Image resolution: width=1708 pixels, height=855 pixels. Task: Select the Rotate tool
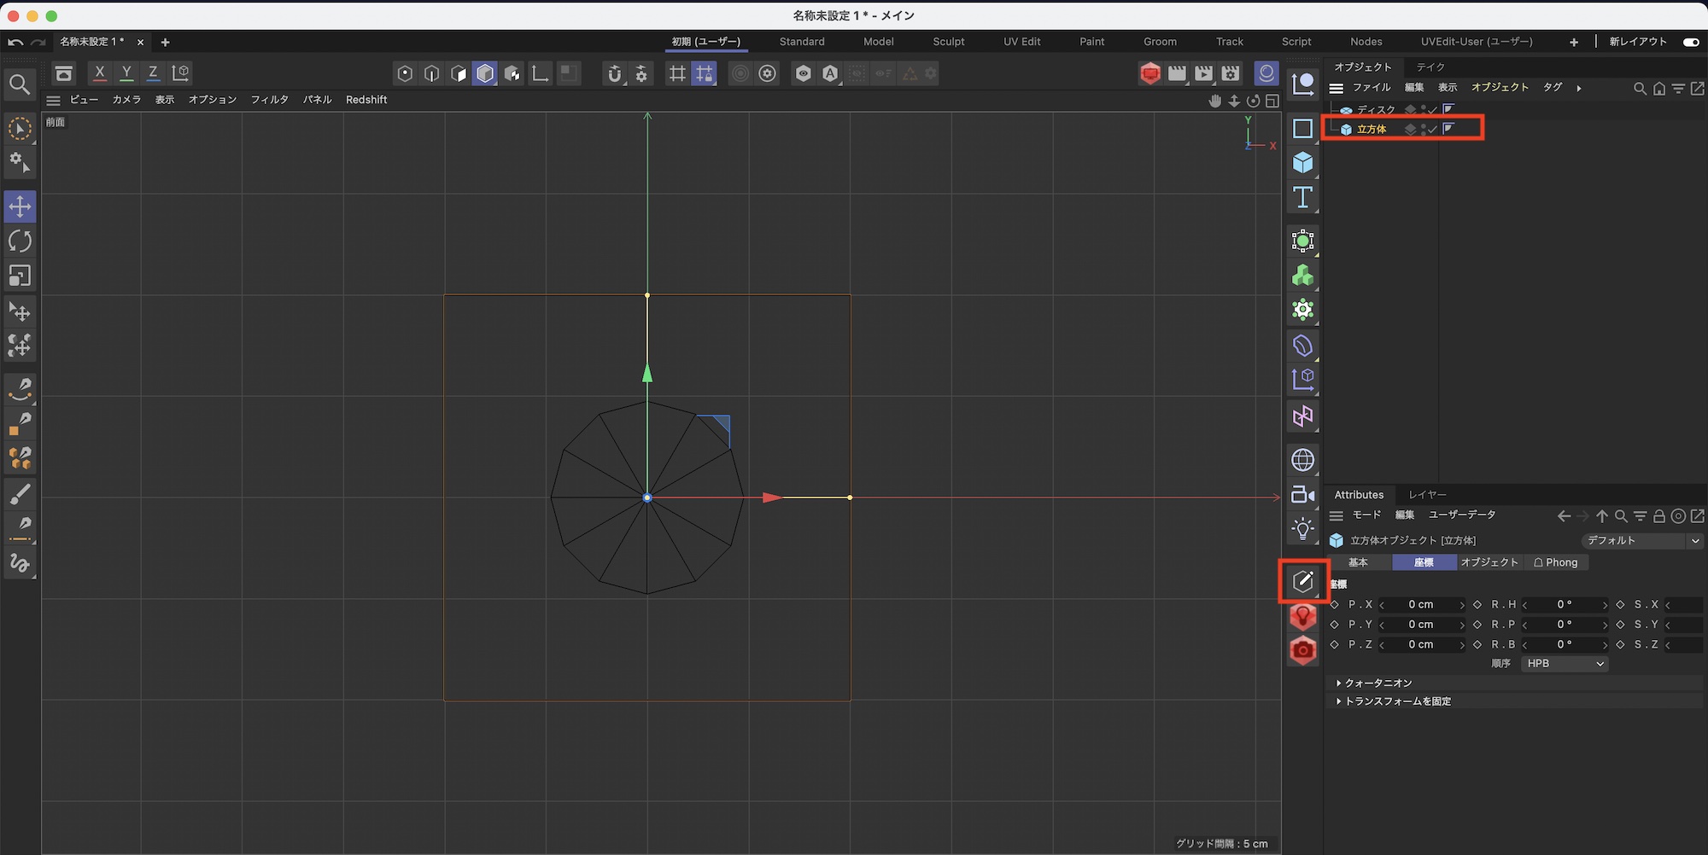click(20, 241)
